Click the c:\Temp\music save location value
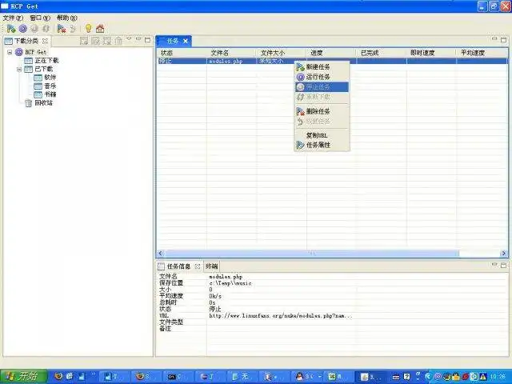 click(x=230, y=283)
